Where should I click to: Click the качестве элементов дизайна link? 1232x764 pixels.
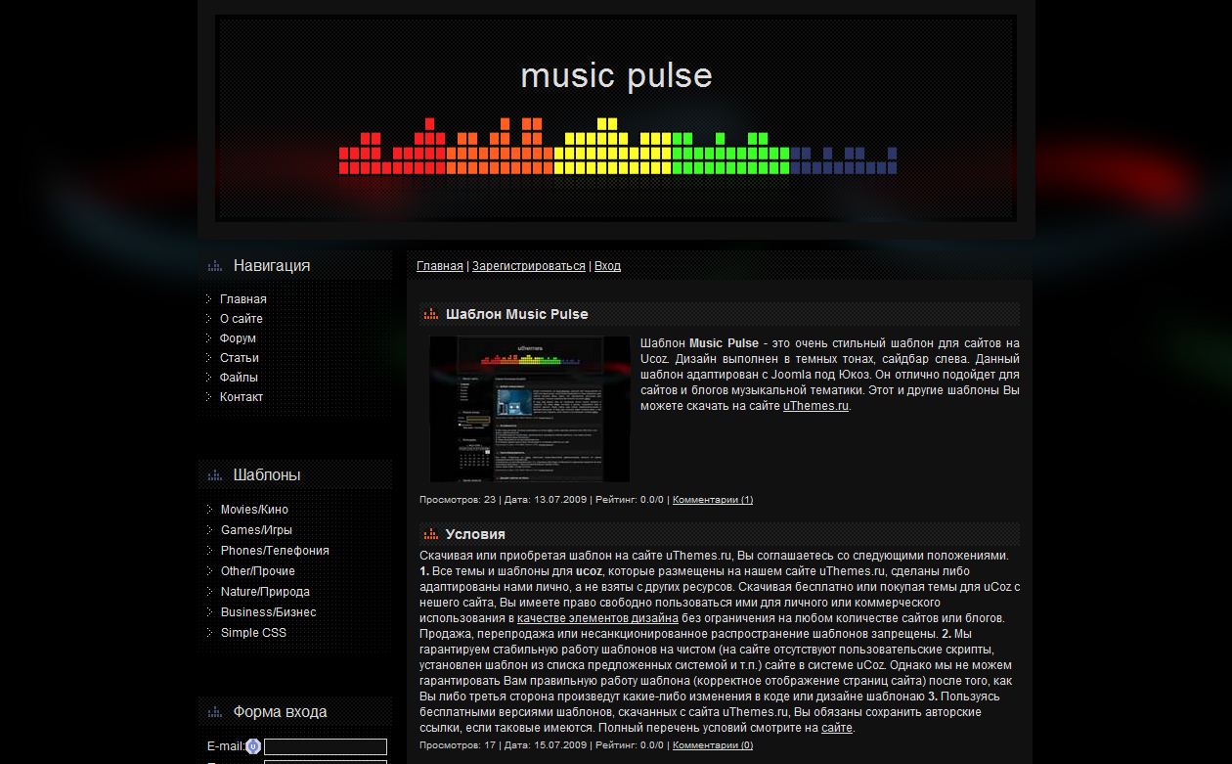597,618
